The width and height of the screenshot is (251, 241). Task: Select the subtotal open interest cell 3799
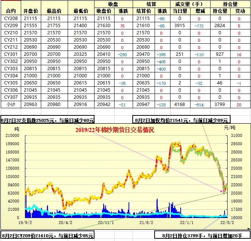[220, 104]
